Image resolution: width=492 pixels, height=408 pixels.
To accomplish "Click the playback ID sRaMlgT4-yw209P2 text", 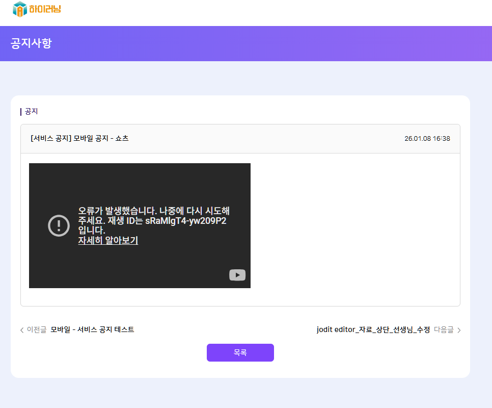I will click(x=185, y=221).
